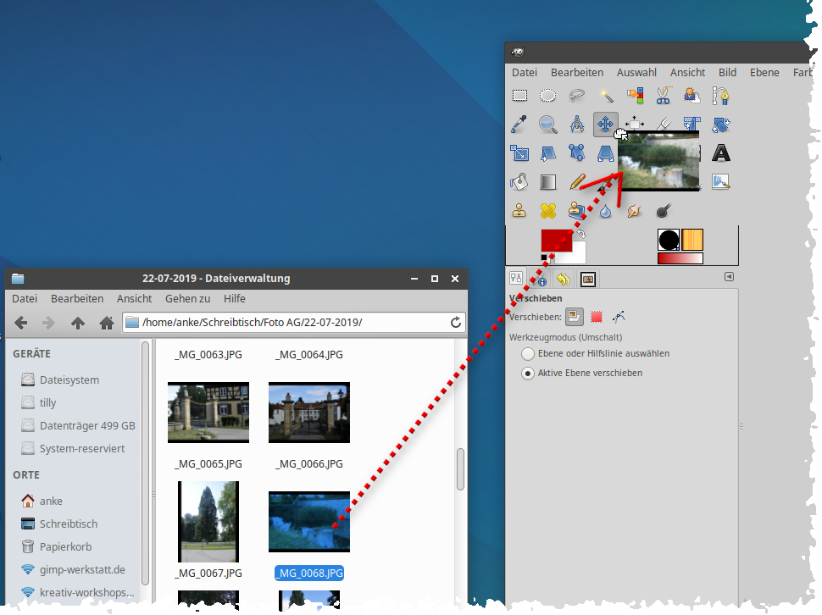Select the Move tool
Image resolution: width=822 pixels, height=615 pixels.
(606, 125)
